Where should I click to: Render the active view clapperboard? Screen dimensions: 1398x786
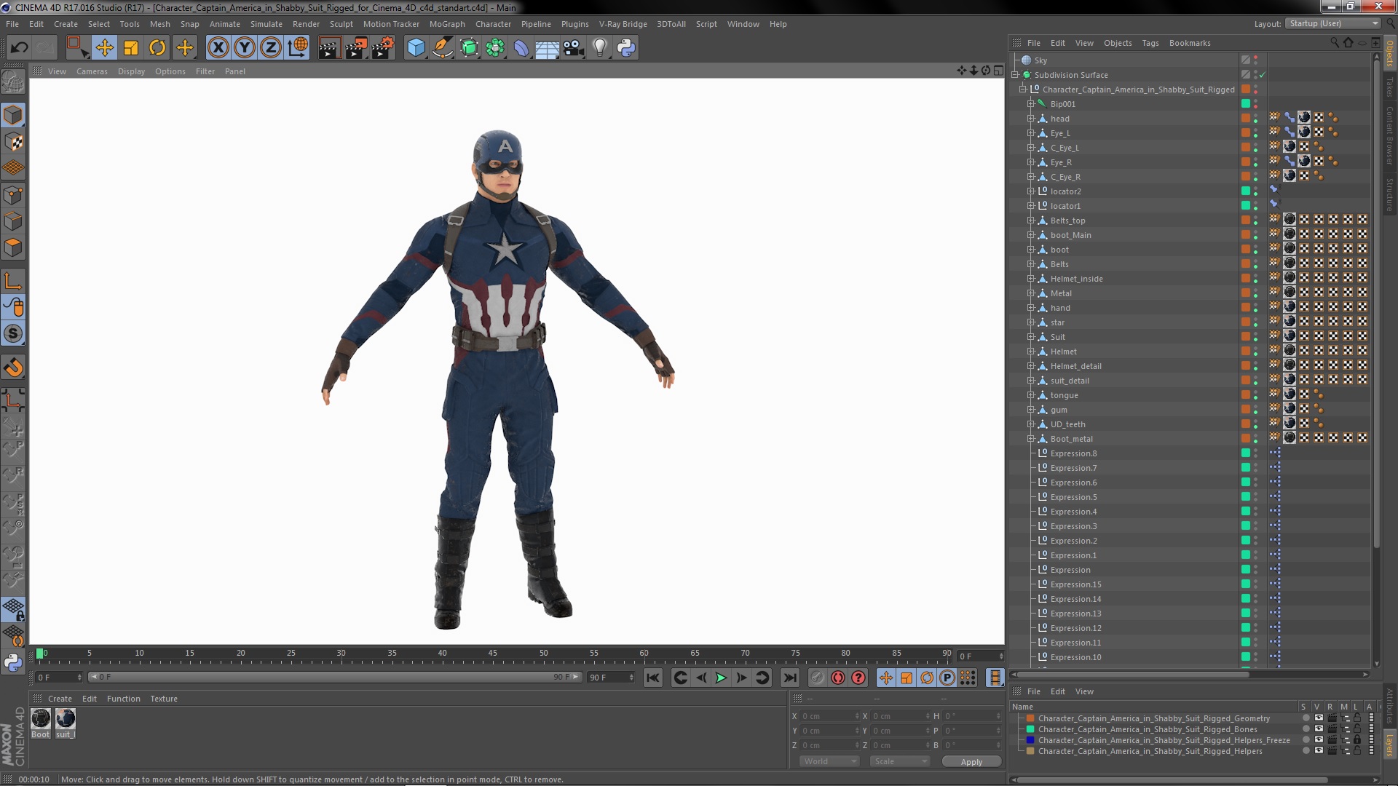(x=329, y=48)
